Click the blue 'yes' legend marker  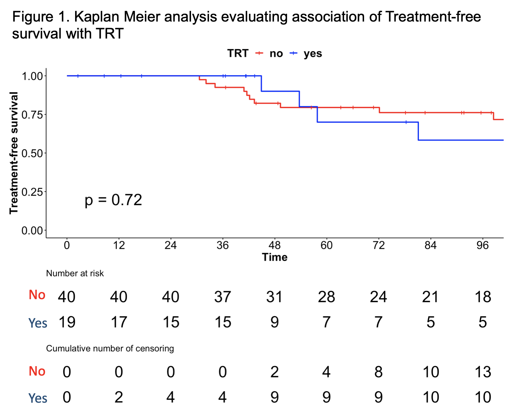coord(294,53)
